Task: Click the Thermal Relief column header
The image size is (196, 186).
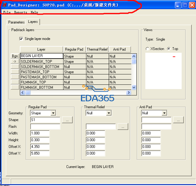Action: coord(97,49)
